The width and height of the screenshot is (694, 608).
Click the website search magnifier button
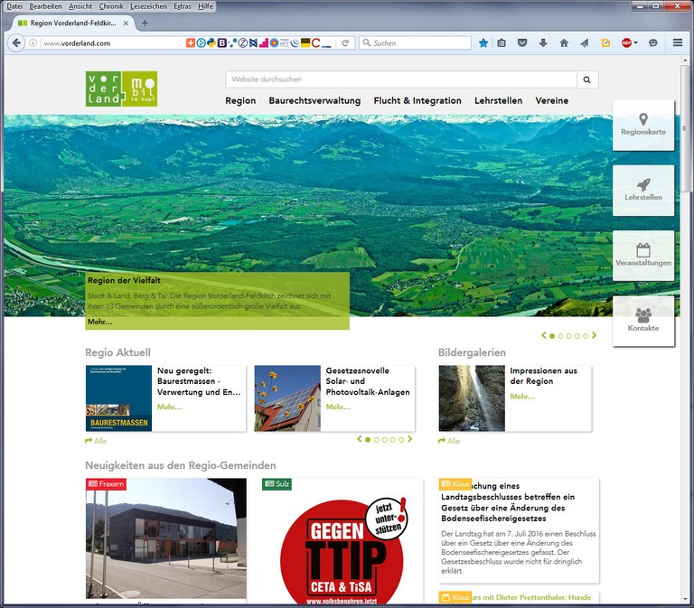pyautogui.click(x=587, y=80)
